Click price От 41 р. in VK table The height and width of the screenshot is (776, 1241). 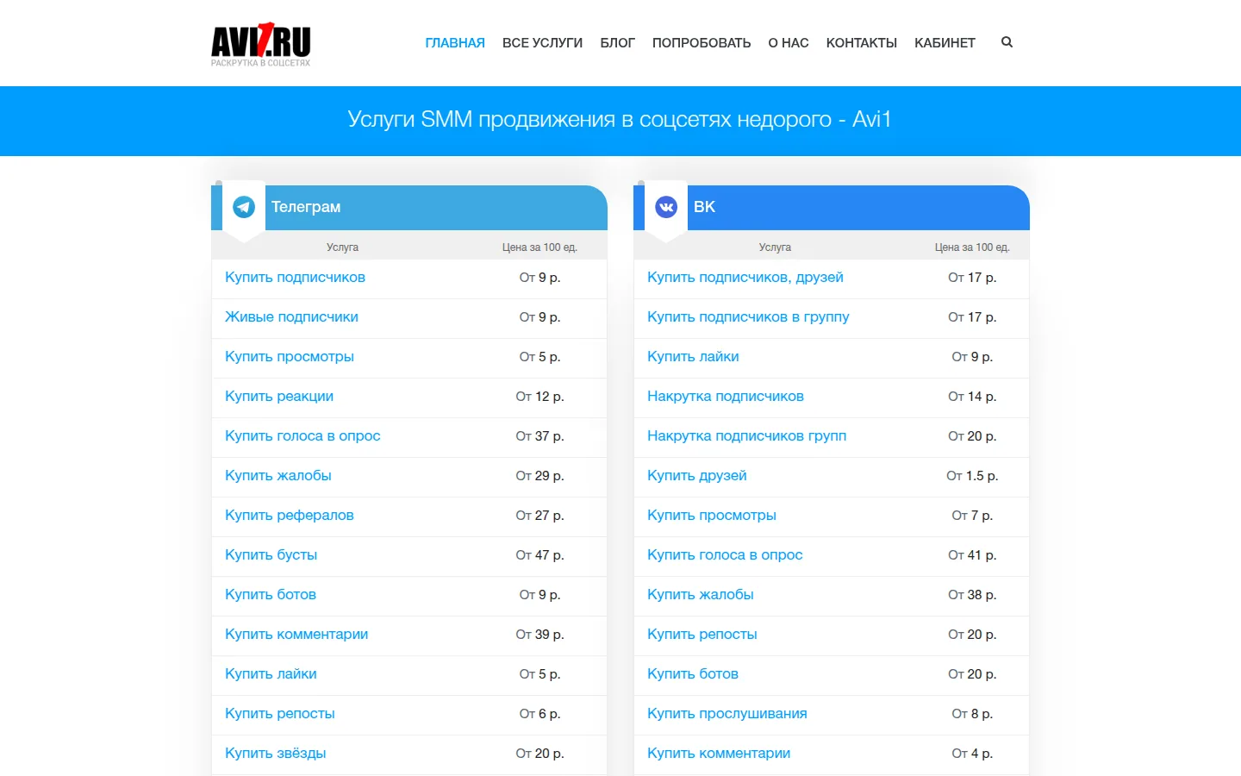click(972, 555)
